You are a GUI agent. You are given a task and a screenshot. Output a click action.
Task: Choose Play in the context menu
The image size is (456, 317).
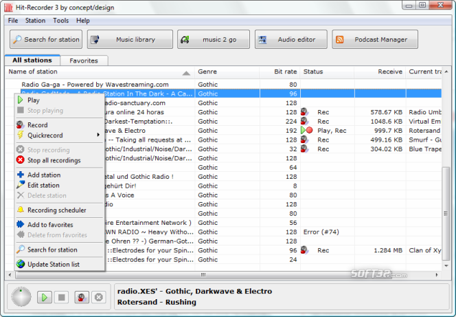(x=60, y=100)
